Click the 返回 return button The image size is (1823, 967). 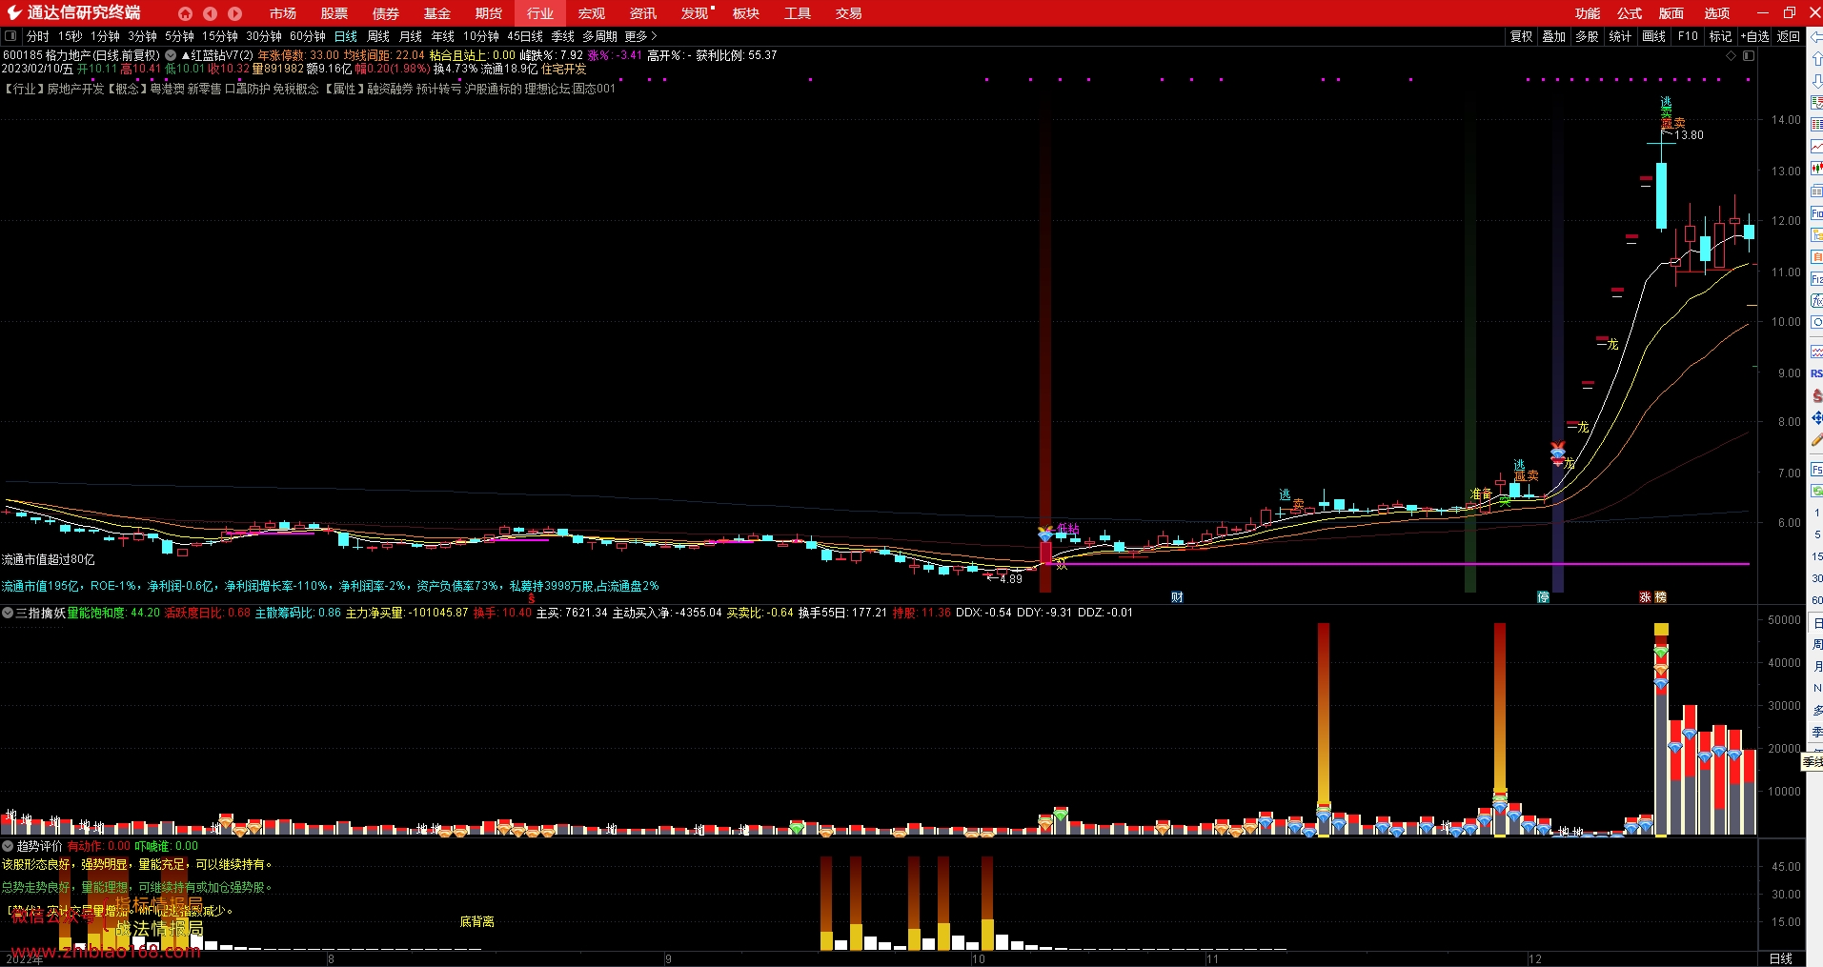point(1788,36)
